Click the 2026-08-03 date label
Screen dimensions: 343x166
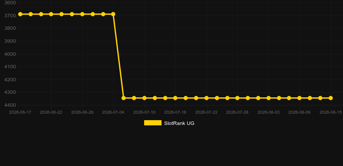(x=269, y=112)
